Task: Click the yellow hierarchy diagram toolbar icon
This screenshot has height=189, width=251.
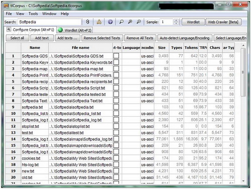Action: [x=99, y=22]
